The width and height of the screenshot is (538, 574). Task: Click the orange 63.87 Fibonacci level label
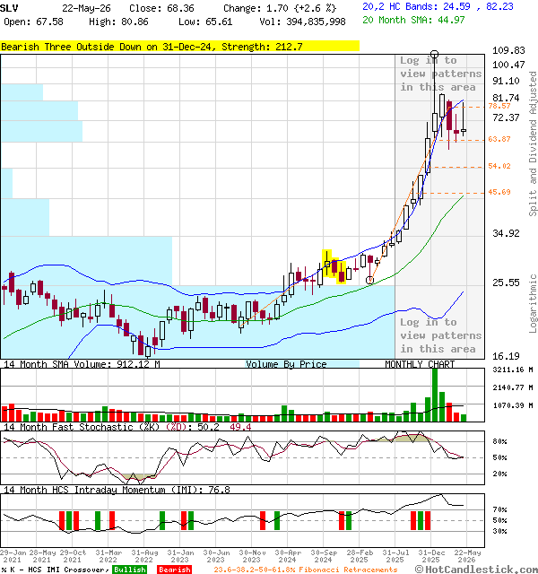499,139
